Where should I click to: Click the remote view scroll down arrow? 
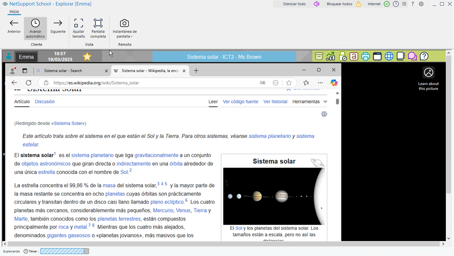[x=449, y=239]
